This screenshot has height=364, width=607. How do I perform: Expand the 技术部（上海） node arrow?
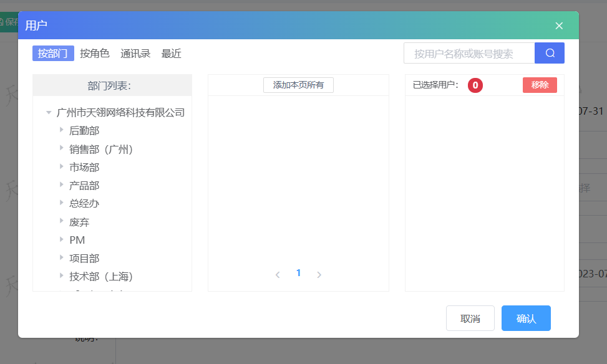click(62, 275)
